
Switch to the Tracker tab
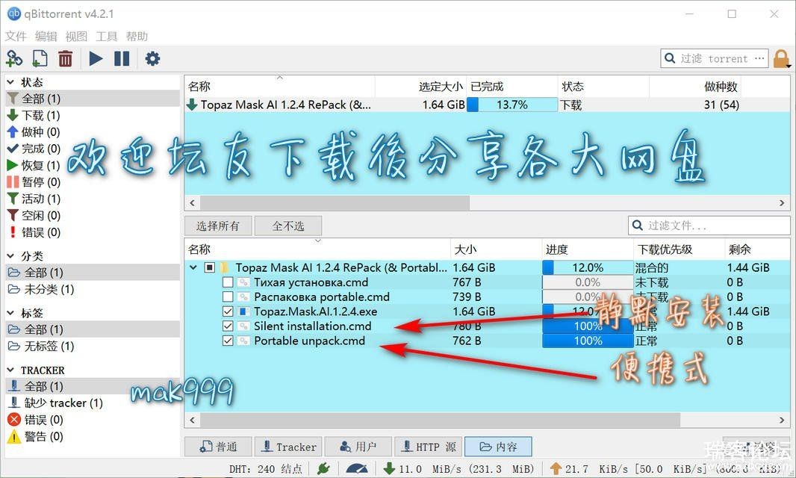tap(288, 447)
